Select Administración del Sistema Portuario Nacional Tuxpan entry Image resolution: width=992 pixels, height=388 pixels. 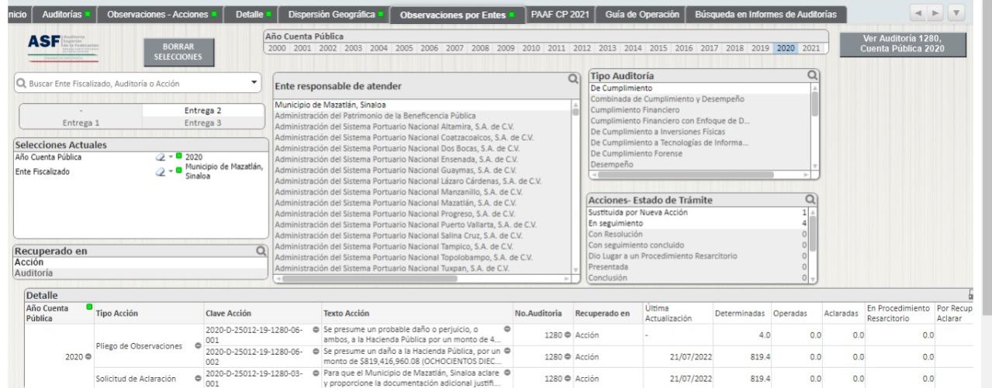(423, 269)
